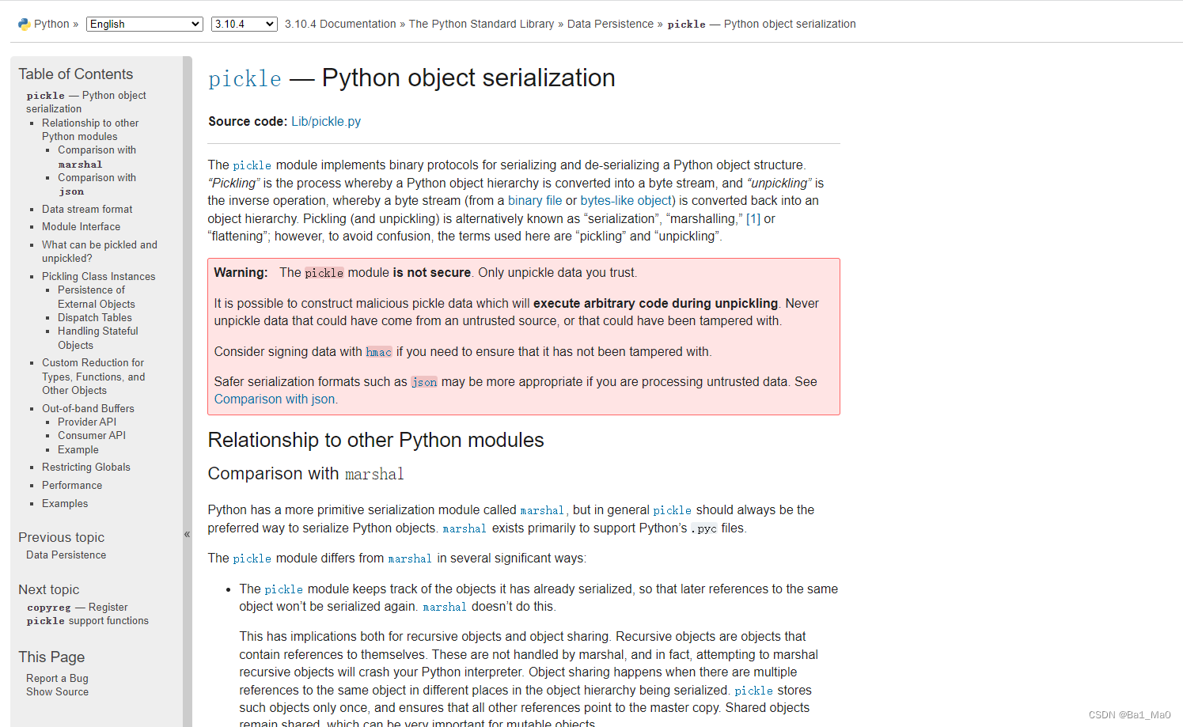
Task: Click pickle link in first bullet item
Action: coord(283,589)
